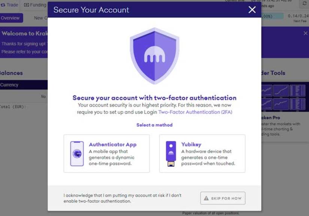Choose the Yubikey method card
309x216 pixels.
[x=202, y=154]
